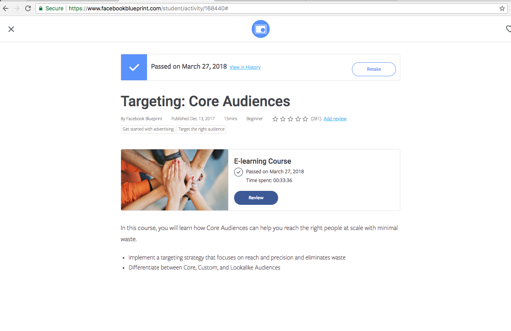Click the Facebook Blueprint logo
The height and width of the screenshot is (331, 511).
260,29
